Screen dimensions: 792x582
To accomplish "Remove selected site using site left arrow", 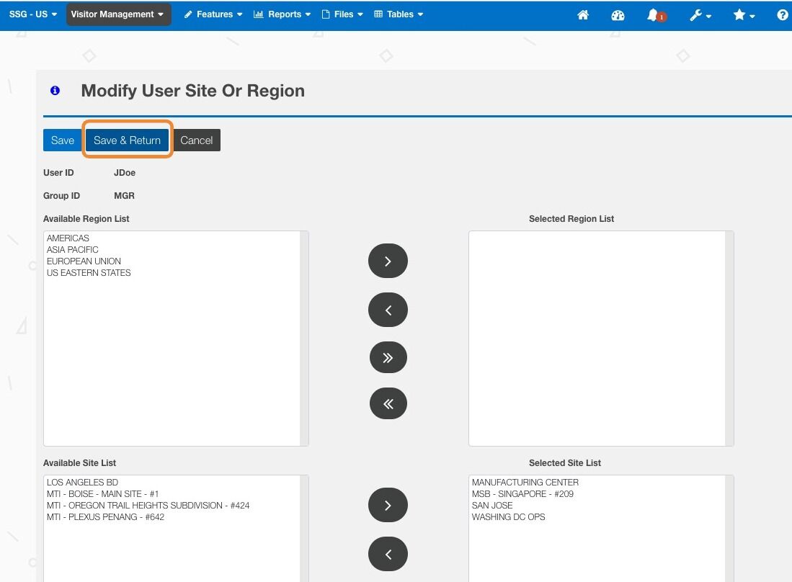I will [x=388, y=554].
